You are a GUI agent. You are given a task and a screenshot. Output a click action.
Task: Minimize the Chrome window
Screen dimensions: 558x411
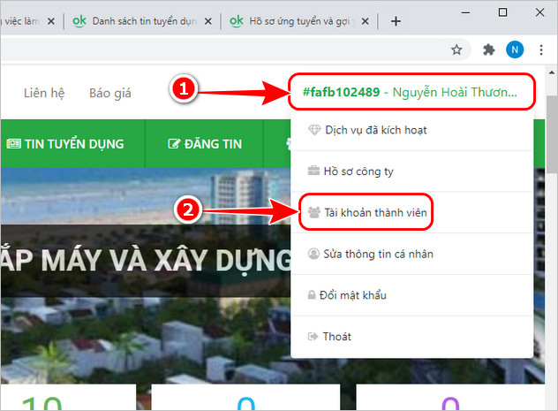pos(465,12)
